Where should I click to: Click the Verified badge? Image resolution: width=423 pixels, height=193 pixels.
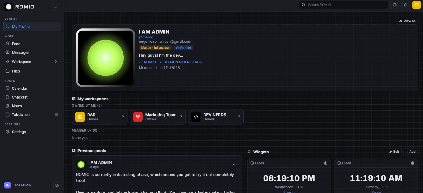(x=183, y=48)
